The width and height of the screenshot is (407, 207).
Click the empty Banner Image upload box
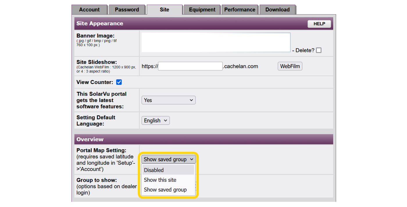tap(215, 42)
